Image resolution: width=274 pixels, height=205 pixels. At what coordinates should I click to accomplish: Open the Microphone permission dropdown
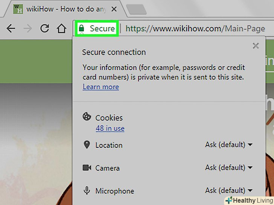[x=229, y=190]
